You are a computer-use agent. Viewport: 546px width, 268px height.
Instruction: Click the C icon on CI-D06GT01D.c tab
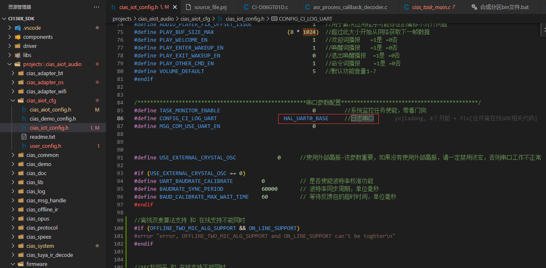[x=246, y=7]
